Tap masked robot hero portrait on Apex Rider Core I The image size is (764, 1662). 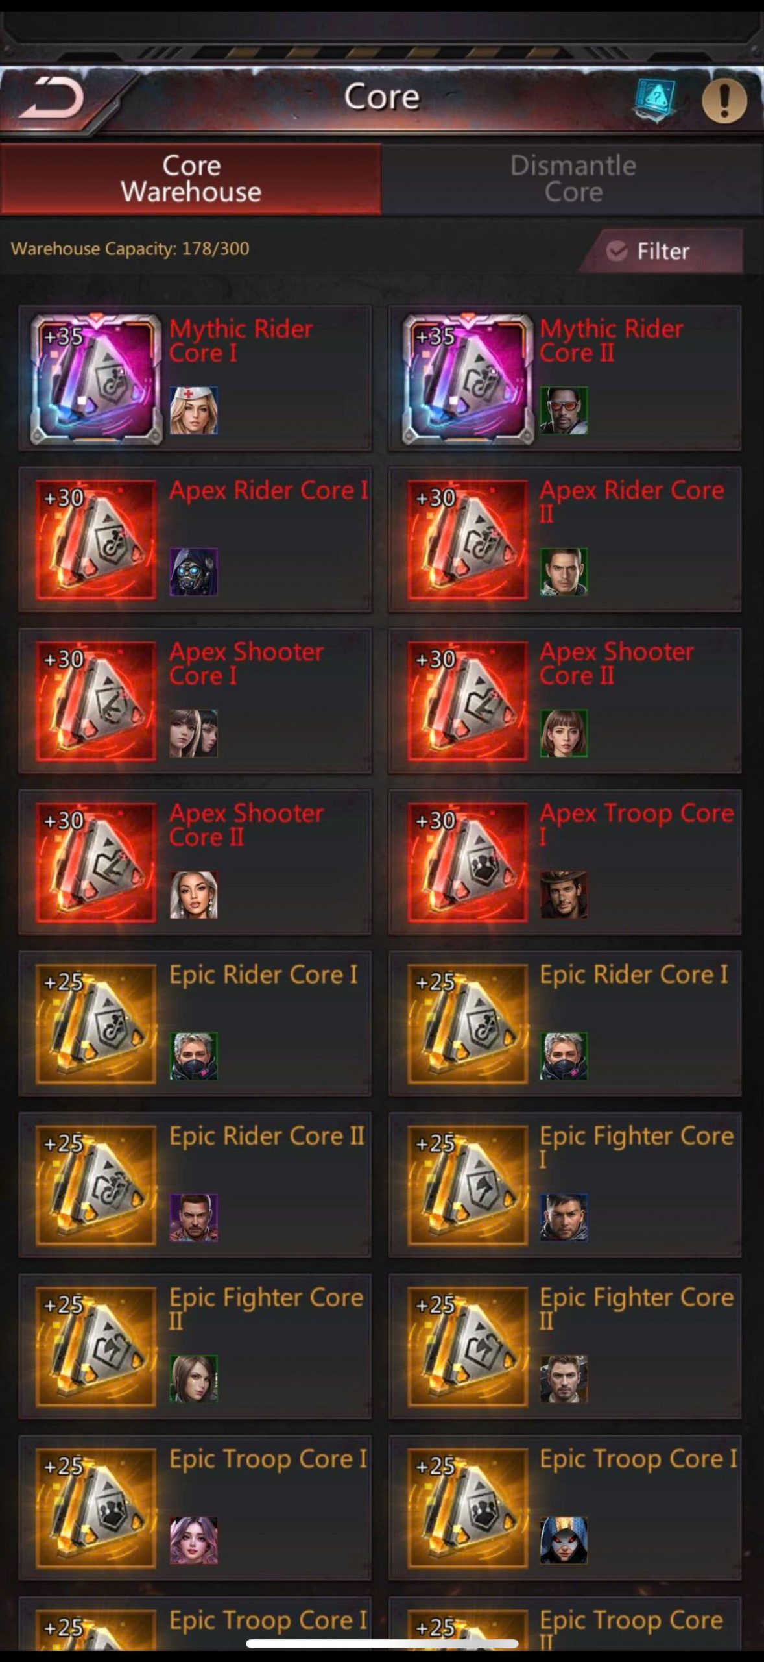[194, 572]
